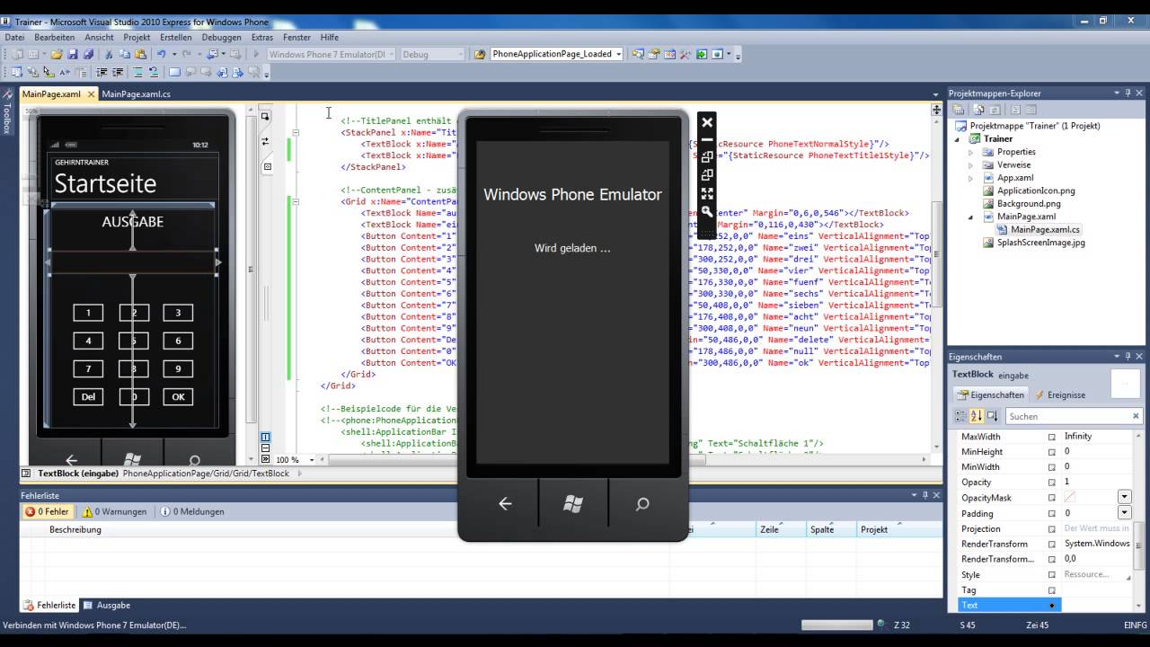Screen dimensions: 1150x647
Task: Toggle the 0 Fehler error filter
Action: tap(49, 511)
